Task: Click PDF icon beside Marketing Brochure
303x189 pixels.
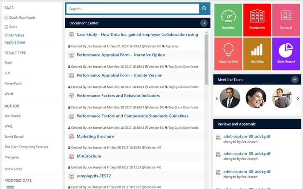Action: [x=72, y=137]
